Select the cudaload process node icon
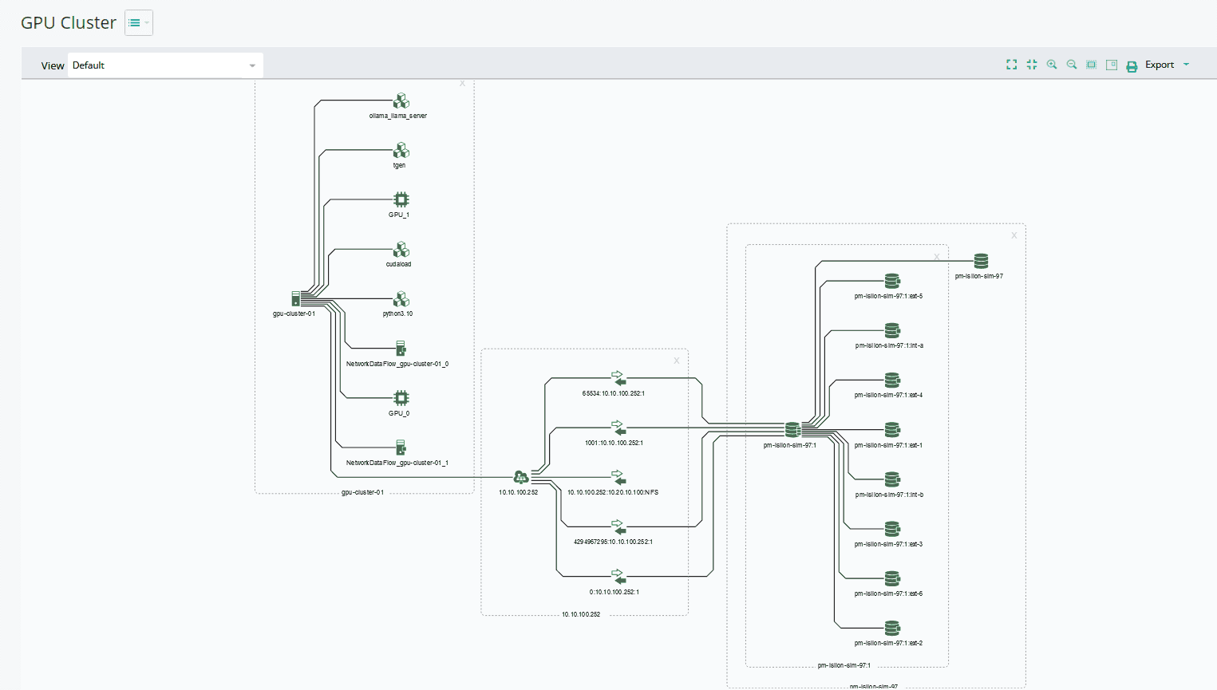Screen dimensions: 1217x690 pos(401,250)
